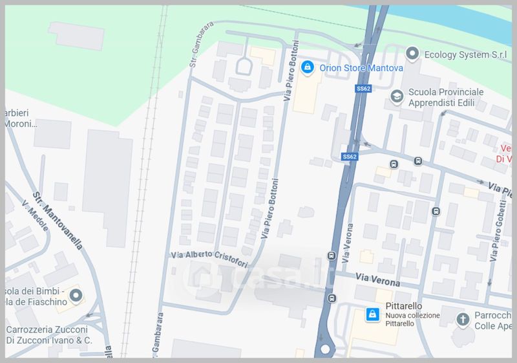
Task: Click the Str. Mantovanella road label
Action: coord(58,221)
